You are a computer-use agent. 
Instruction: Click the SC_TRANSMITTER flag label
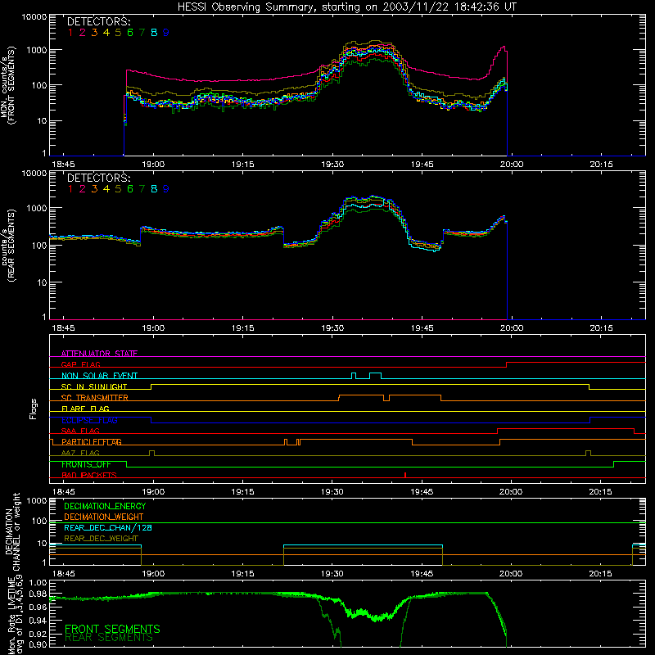94,398
